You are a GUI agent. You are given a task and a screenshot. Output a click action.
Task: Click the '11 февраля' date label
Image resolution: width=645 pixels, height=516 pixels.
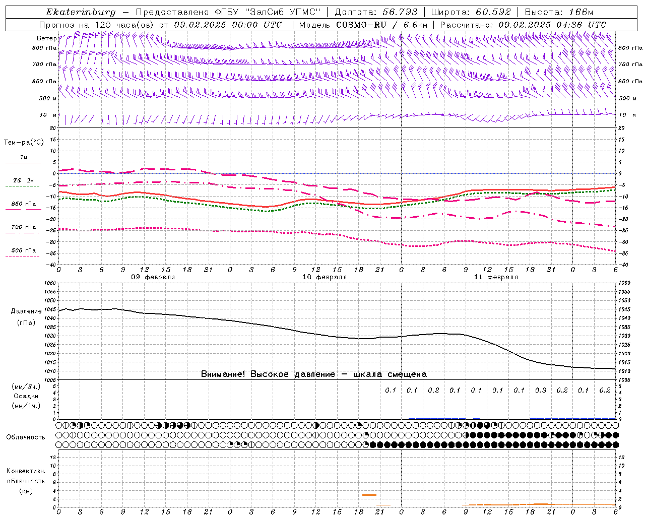pos(496,277)
